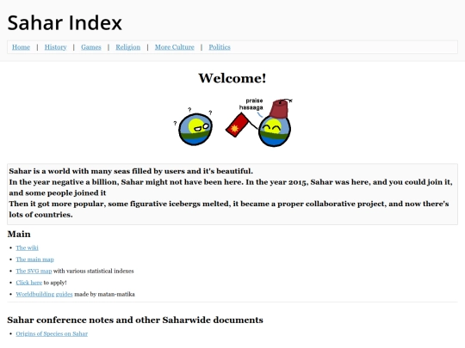Open The main map link

click(x=34, y=259)
